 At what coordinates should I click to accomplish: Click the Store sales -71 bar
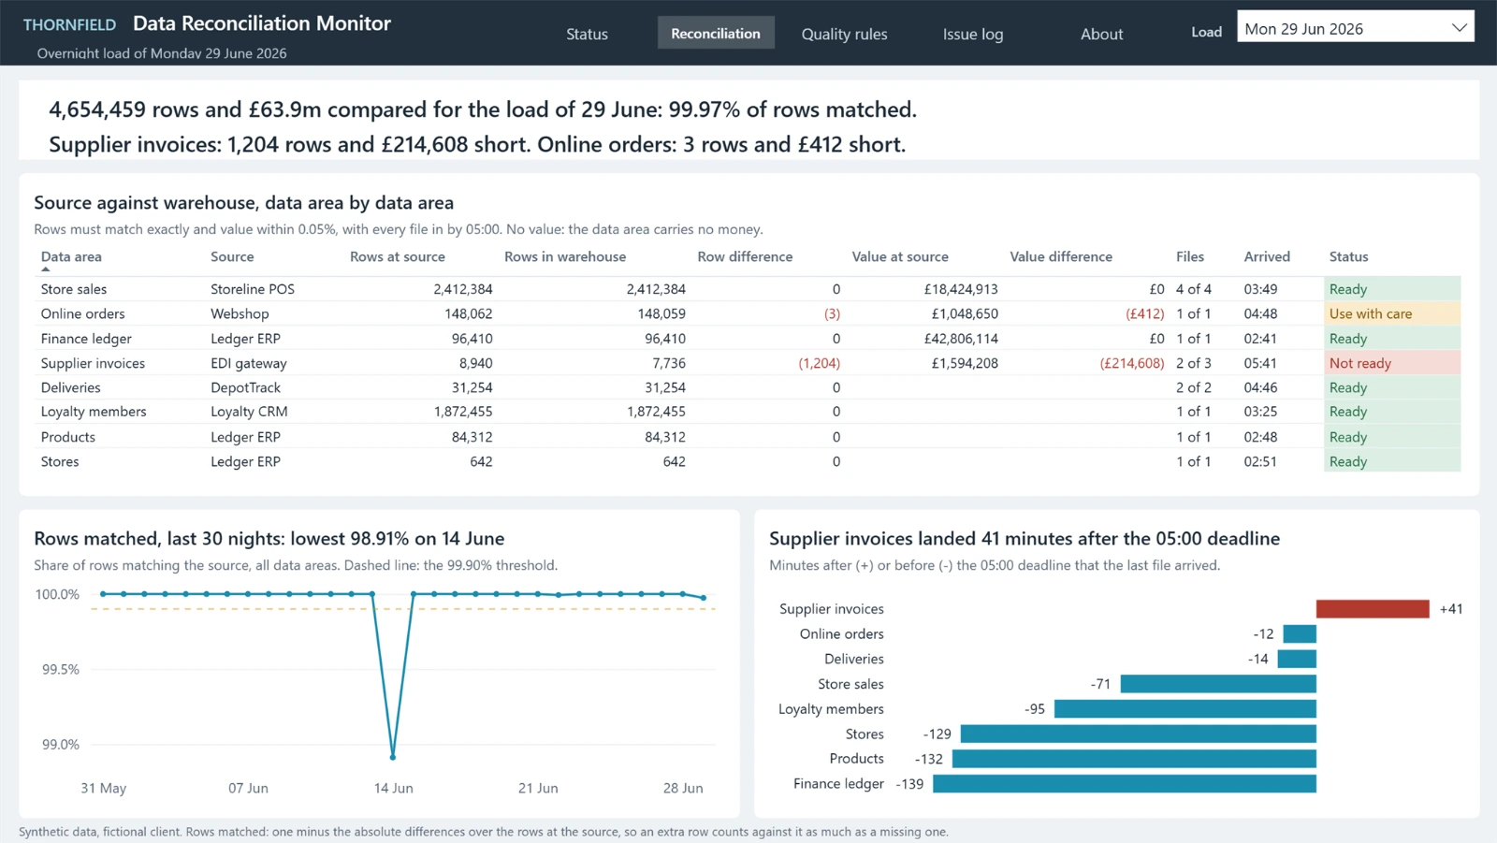1218,684
